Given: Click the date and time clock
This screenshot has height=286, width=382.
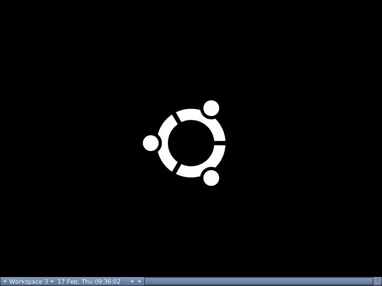Looking at the screenshot, I should 89,282.
